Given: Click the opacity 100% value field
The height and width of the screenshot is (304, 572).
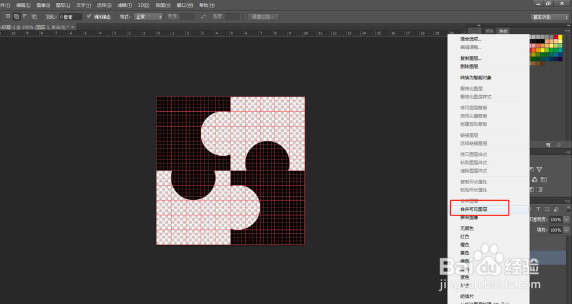Looking at the screenshot, I should pyautogui.click(x=556, y=220).
